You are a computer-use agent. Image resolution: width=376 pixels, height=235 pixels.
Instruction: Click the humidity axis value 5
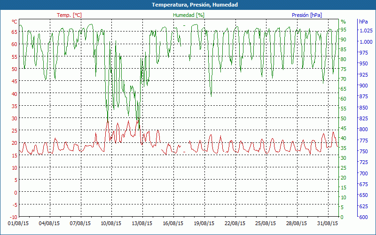coord(342,207)
